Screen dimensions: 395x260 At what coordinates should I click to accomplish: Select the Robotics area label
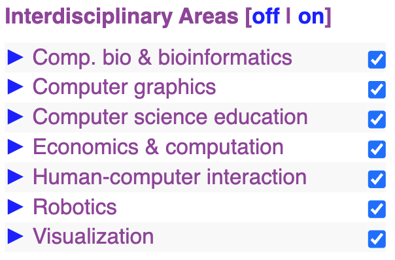tap(75, 206)
